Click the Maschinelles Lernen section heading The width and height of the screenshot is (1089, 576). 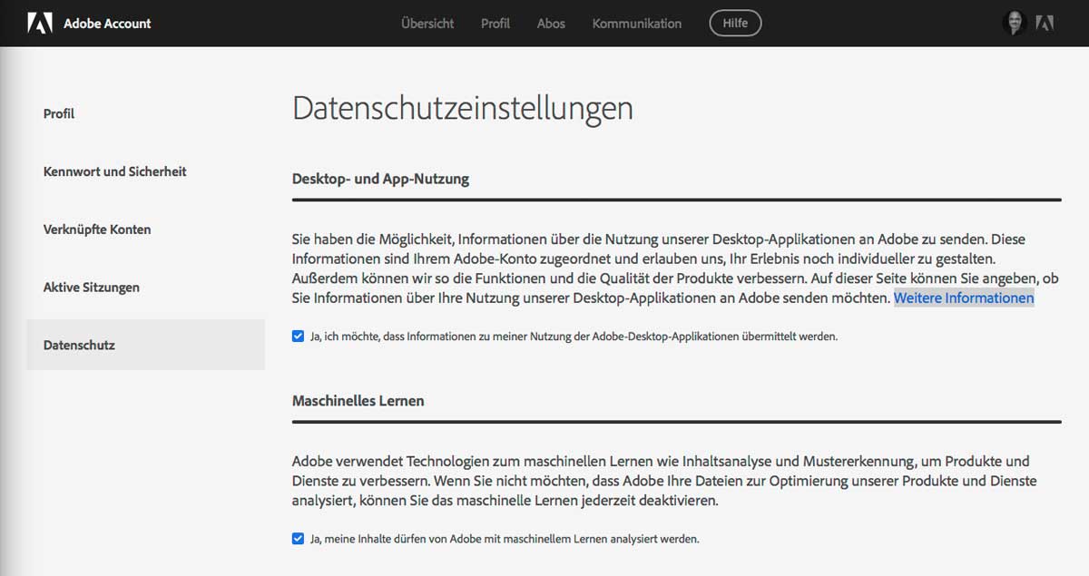point(358,400)
